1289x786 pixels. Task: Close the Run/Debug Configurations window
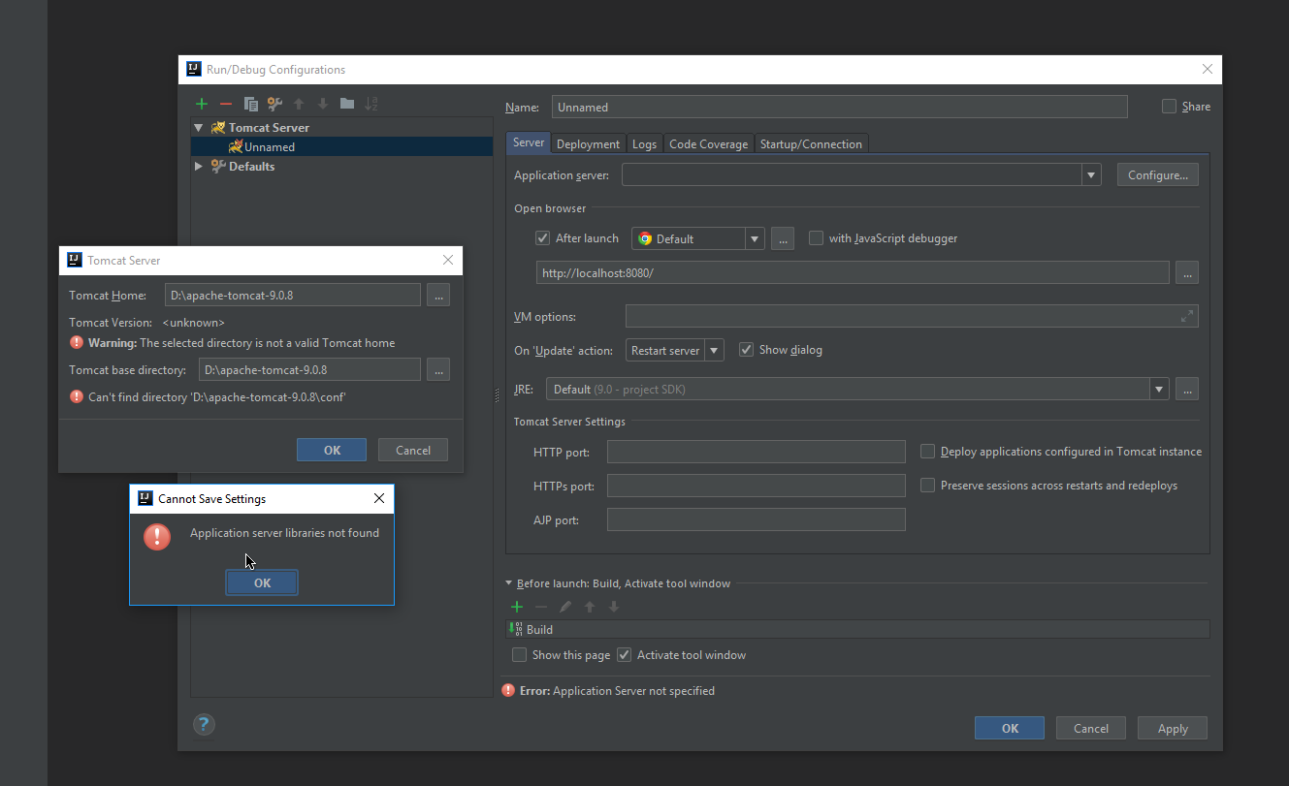tap(1207, 69)
